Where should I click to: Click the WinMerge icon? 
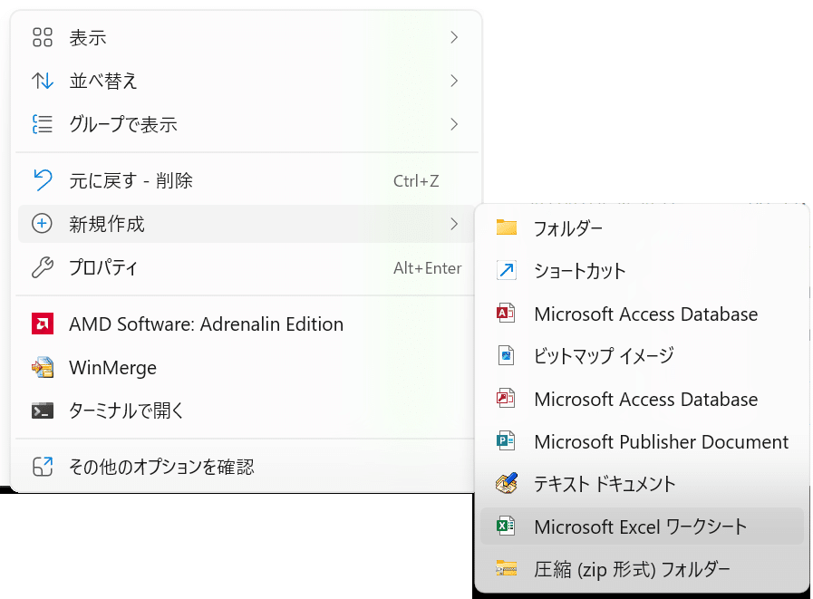click(42, 367)
